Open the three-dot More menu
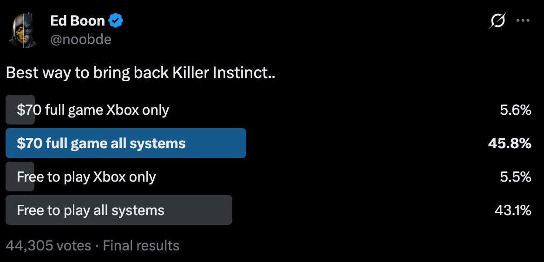The height and width of the screenshot is (262, 544). click(x=523, y=20)
